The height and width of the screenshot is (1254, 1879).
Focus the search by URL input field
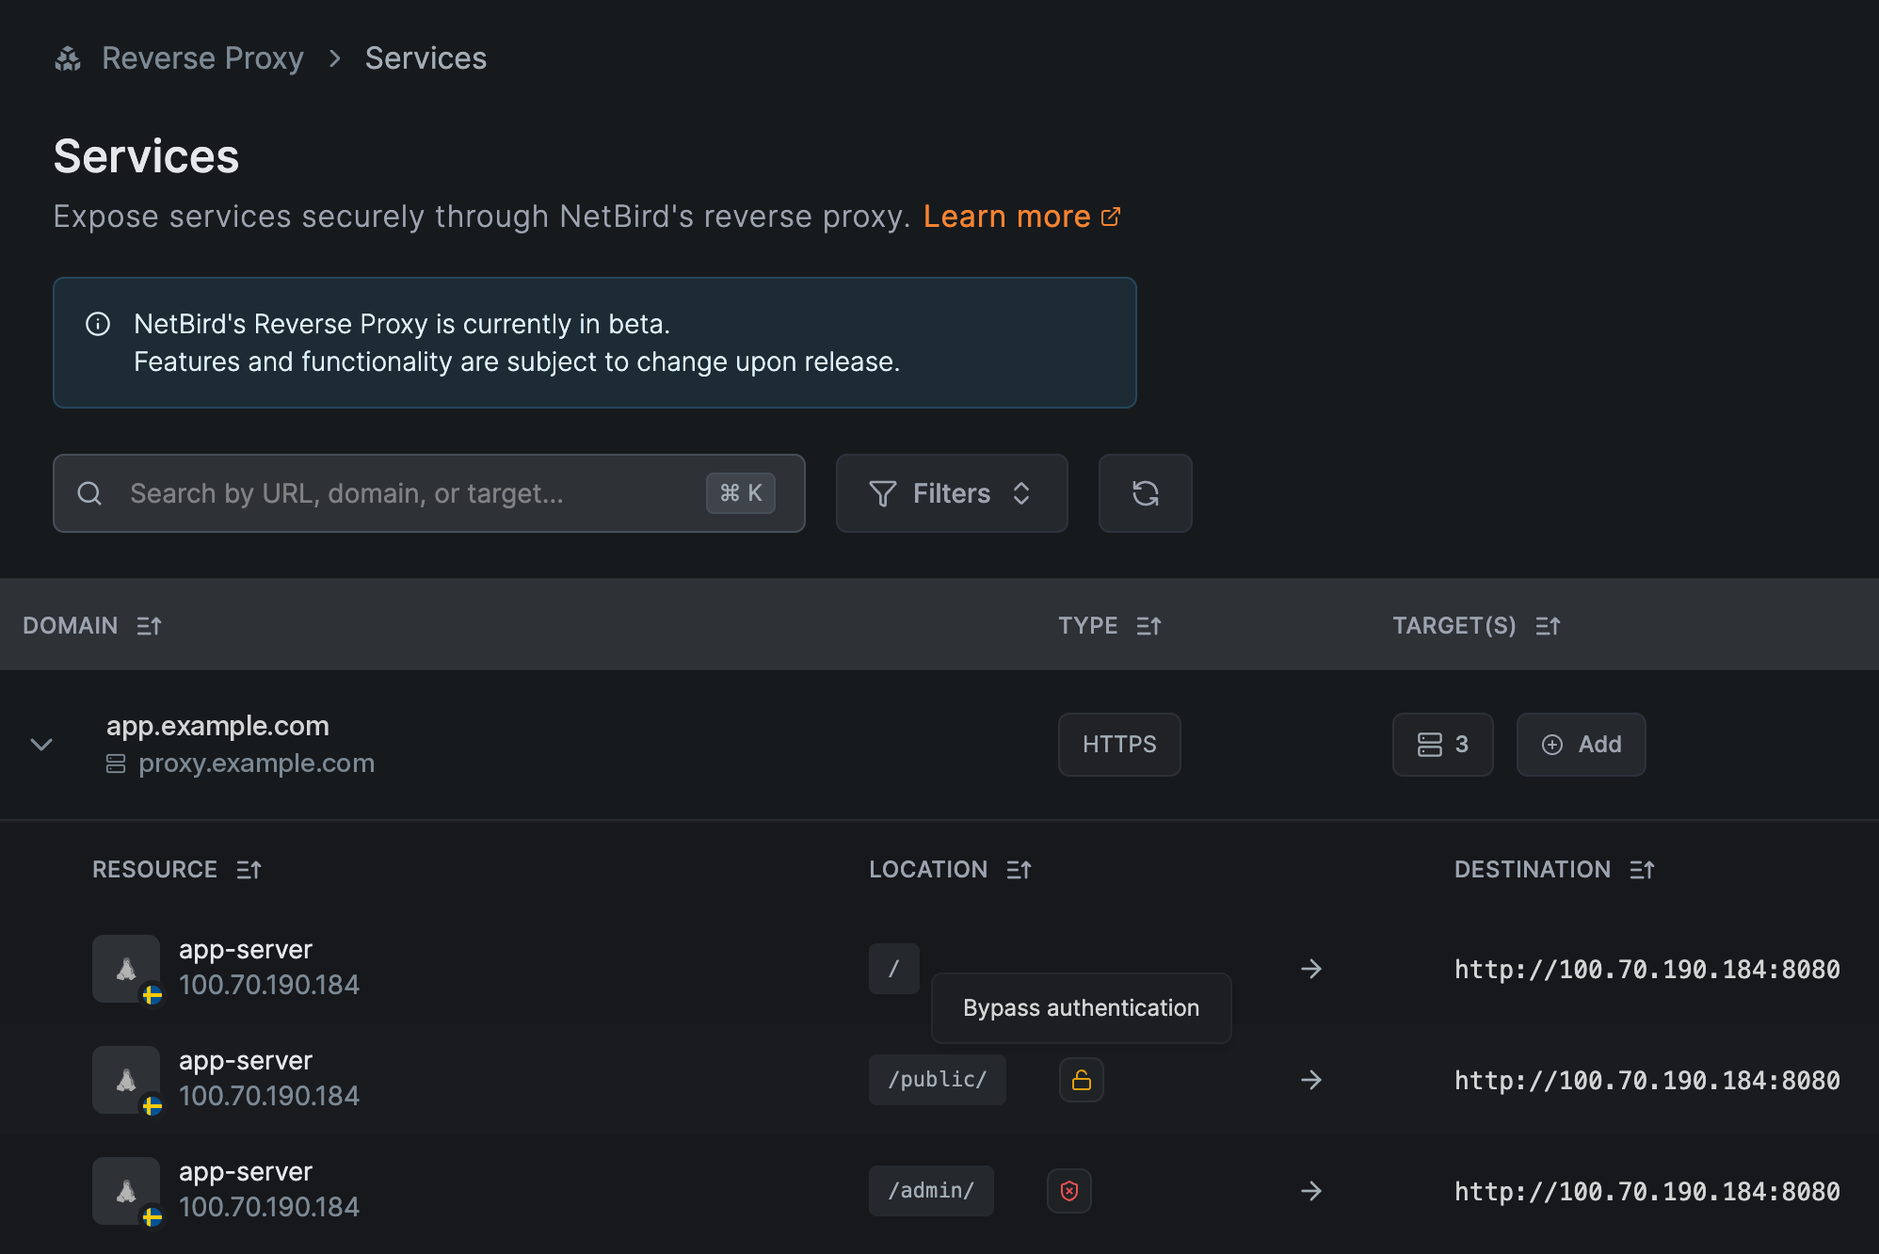(x=429, y=493)
